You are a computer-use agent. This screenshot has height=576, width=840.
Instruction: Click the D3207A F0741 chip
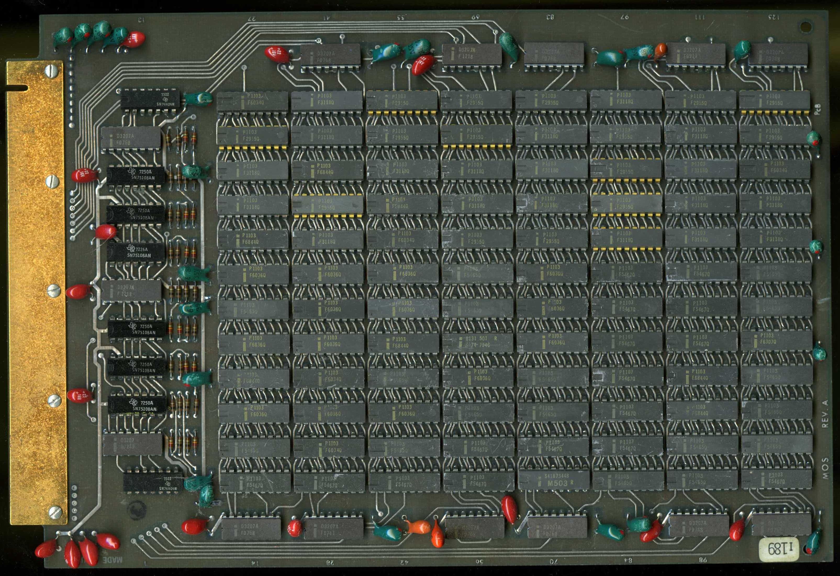pyautogui.click(x=333, y=530)
